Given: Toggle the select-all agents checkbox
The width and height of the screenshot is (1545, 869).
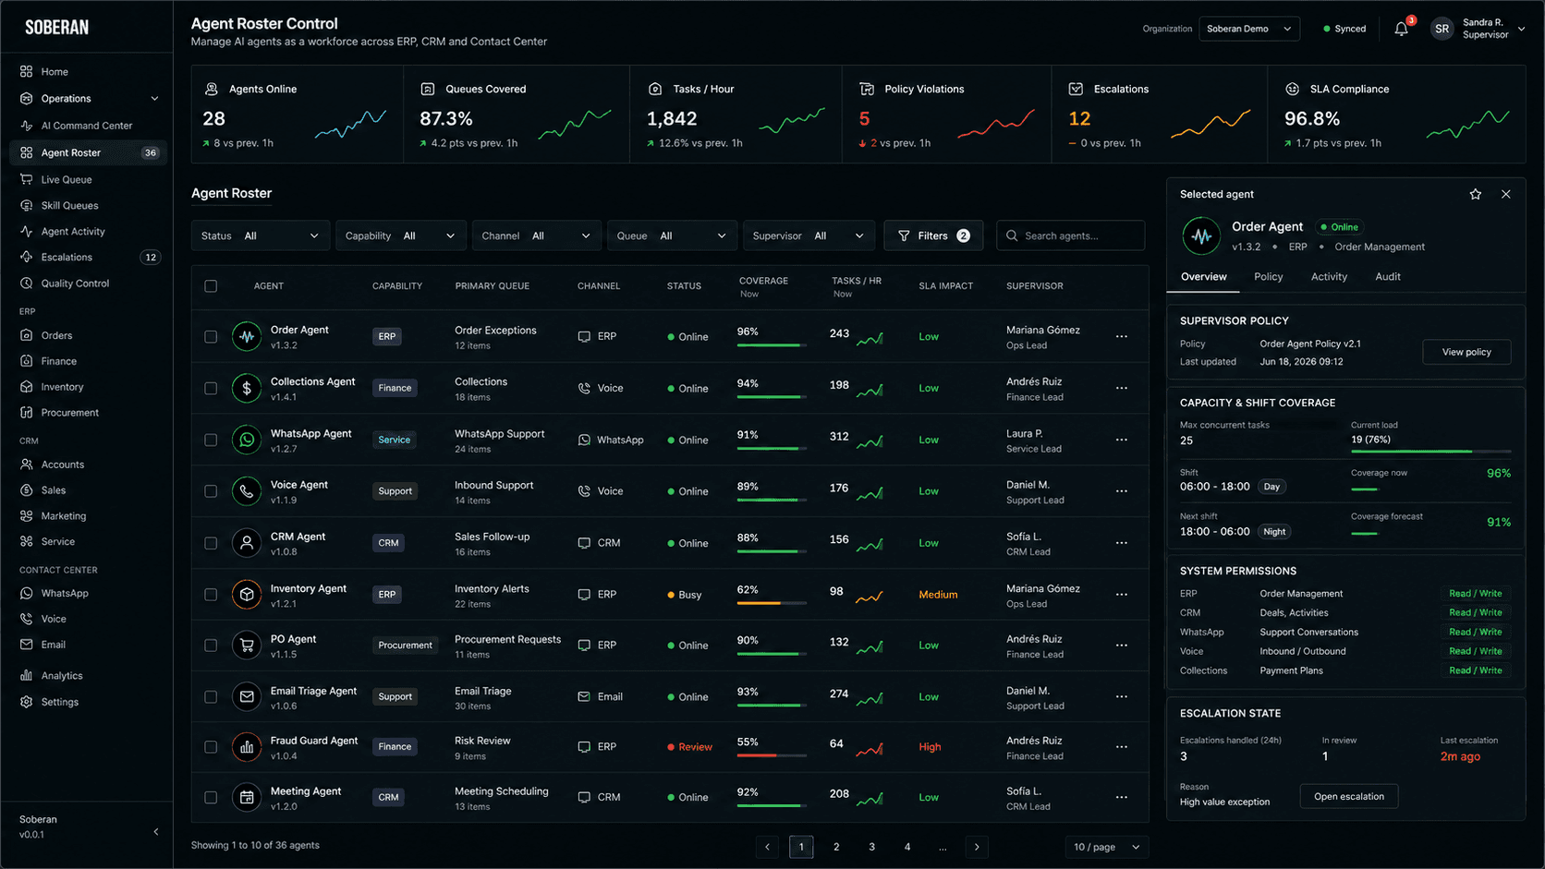Looking at the screenshot, I should 211,286.
